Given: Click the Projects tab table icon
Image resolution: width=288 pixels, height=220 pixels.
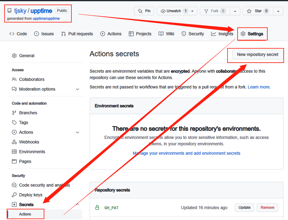Looking at the screenshot, I should tap(131, 34).
